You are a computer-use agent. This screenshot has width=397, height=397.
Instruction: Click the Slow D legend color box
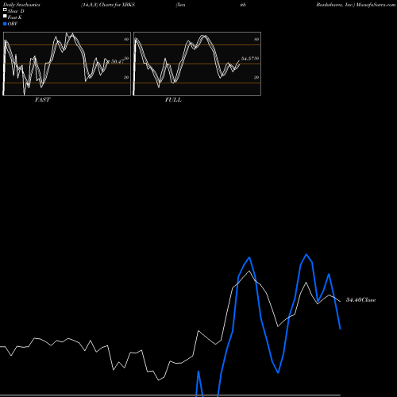point(5,10)
